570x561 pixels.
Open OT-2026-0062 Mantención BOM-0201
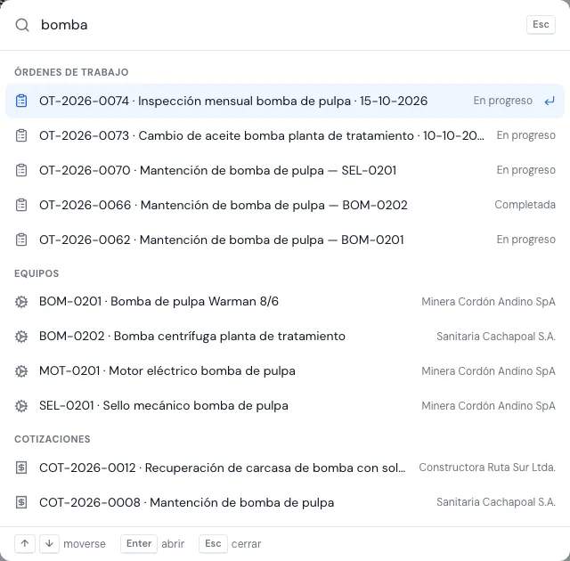pos(285,240)
